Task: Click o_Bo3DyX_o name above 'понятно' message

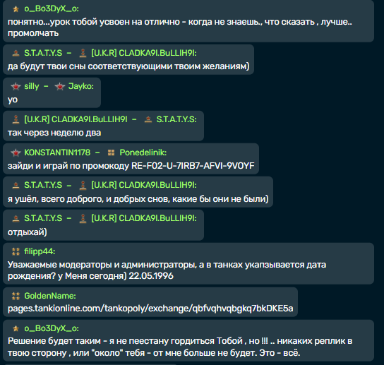Action: 52,8
